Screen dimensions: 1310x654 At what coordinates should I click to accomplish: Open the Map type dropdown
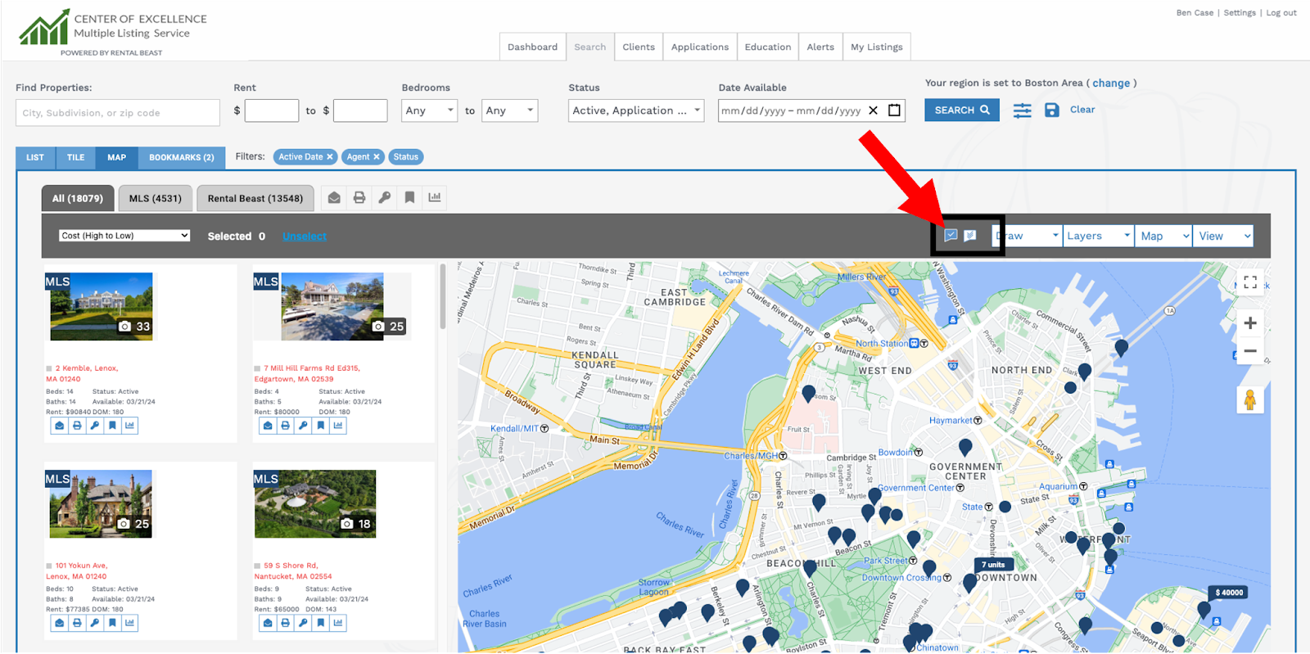click(1164, 236)
